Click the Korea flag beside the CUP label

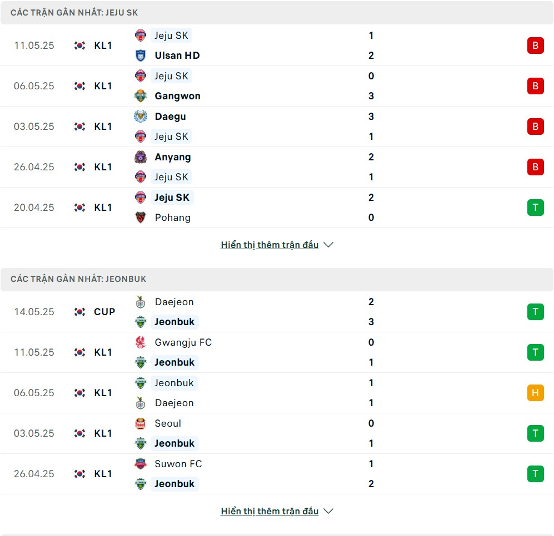point(80,312)
